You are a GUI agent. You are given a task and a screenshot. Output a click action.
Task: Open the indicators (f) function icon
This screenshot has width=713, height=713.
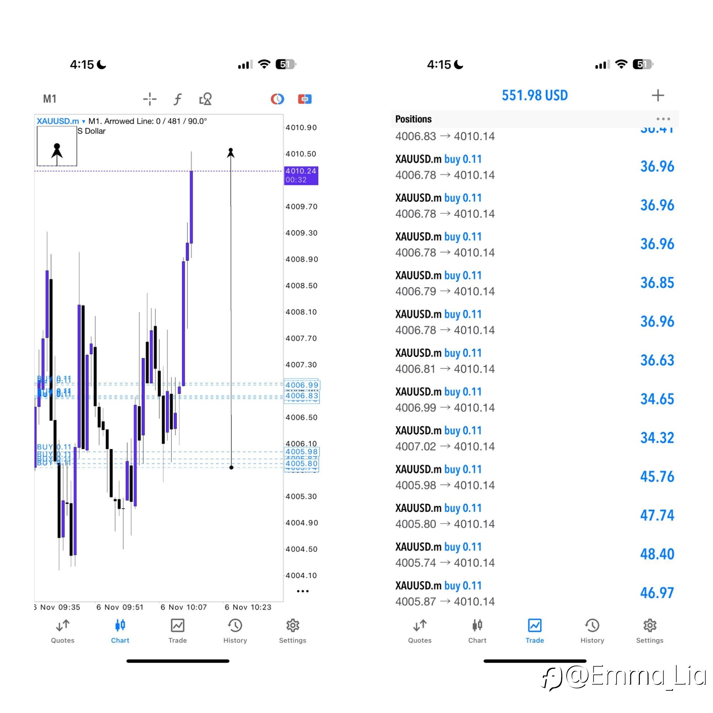178,99
